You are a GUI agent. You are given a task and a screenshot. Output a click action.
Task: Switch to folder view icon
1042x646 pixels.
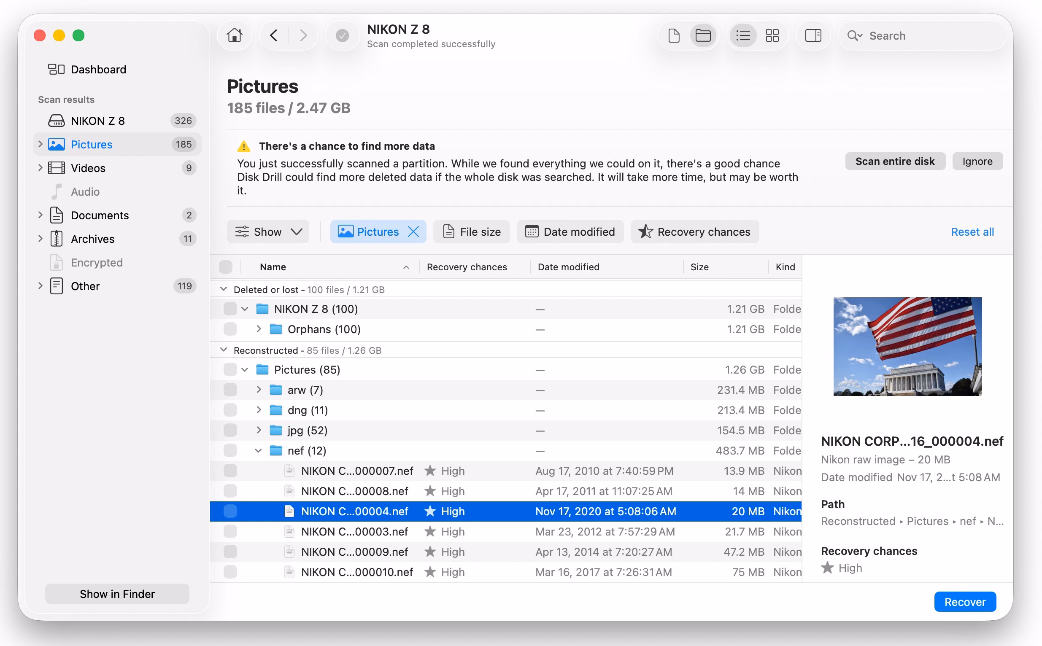(x=703, y=35)
